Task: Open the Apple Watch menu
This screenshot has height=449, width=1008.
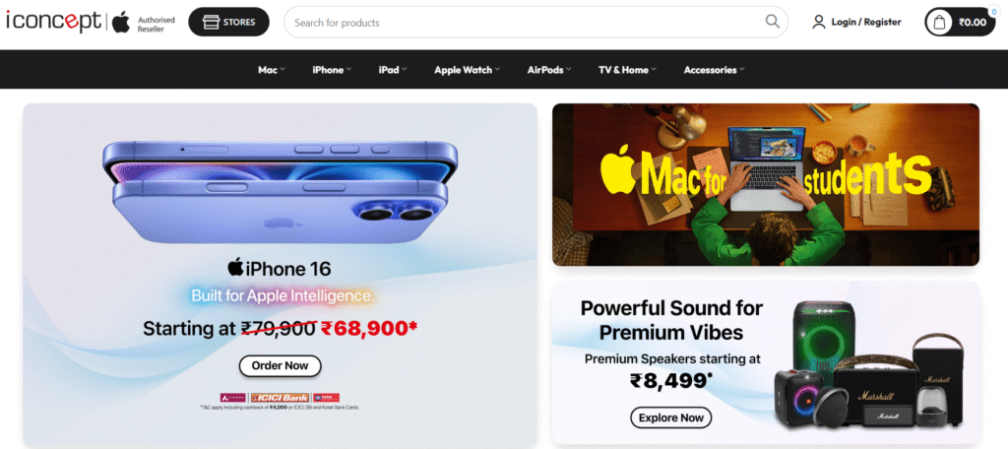Action: (467, 70)
